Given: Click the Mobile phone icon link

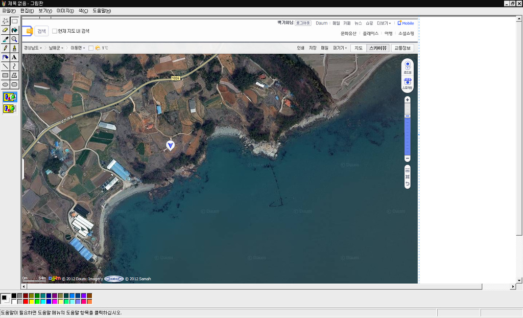Looking at the screenshot, I should pos(399,23).
